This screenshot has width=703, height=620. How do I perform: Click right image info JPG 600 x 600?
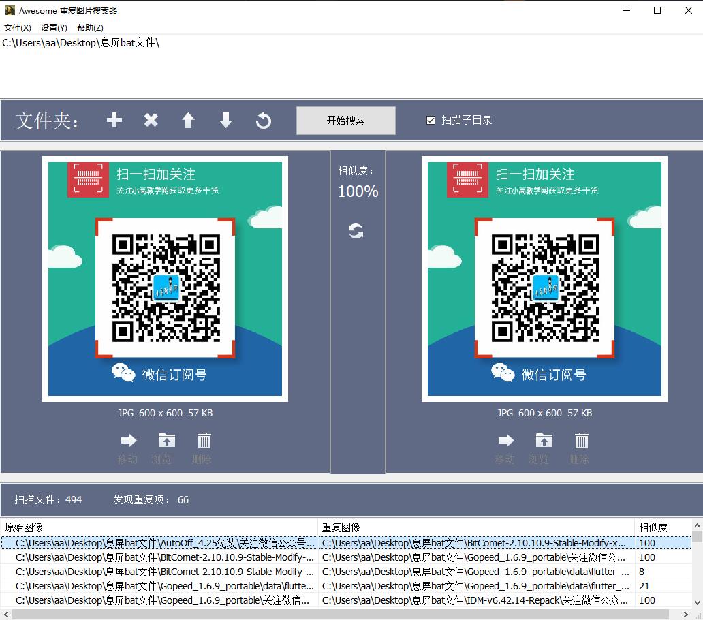544,413
